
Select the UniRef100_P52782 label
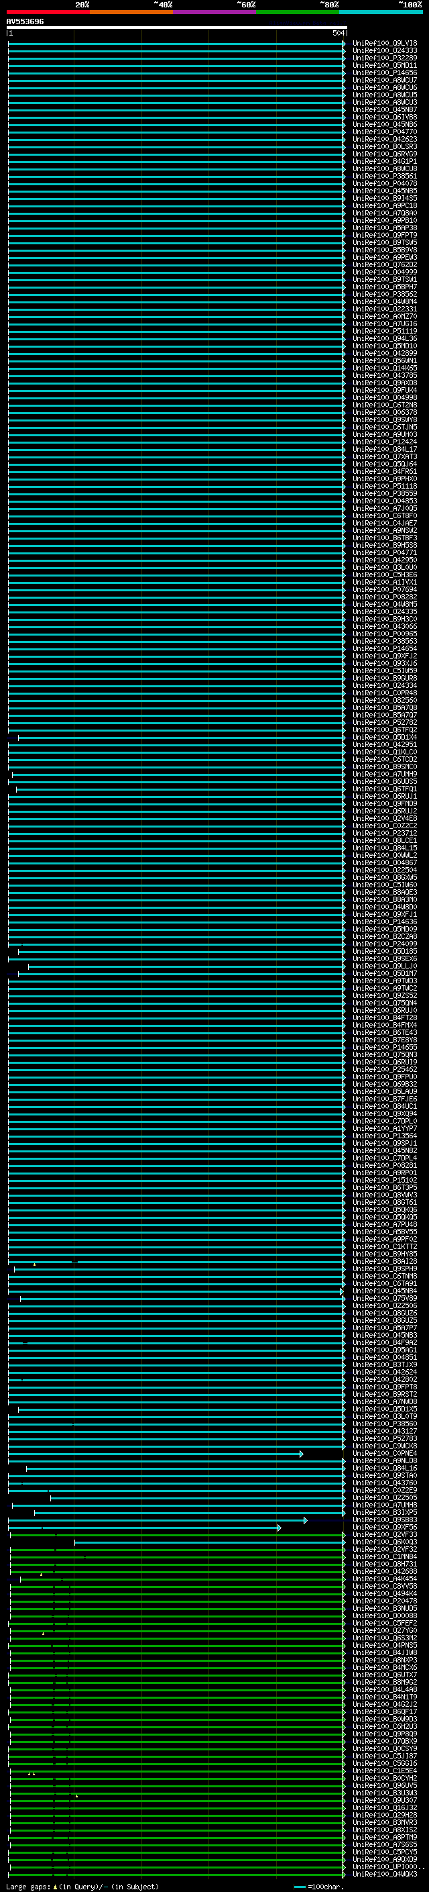tap(384, 722)
